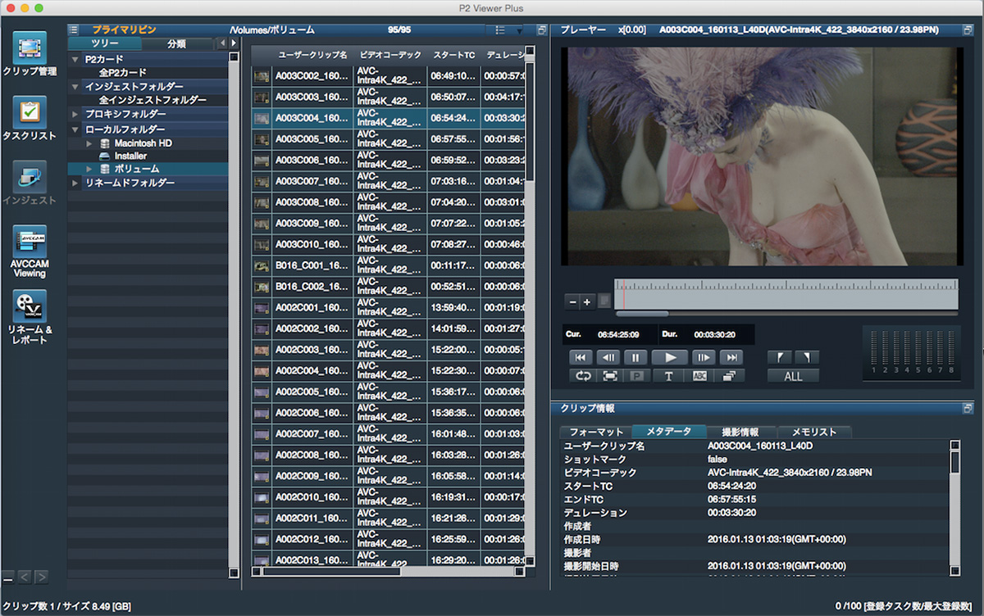Screen dimensions: 984x616
Task: Click the ALL audio channel button
Action: [793, 377]
